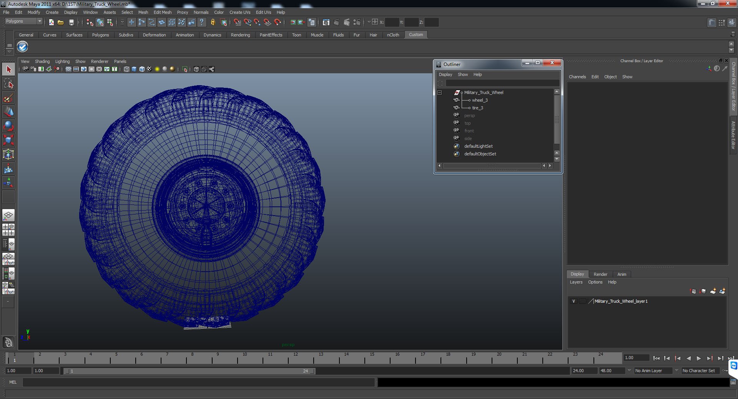Viewport: 738px width, 399px height.
Task: Activate the Move tool cone icon
Action: pyautogui.click(x=8, y=112)
